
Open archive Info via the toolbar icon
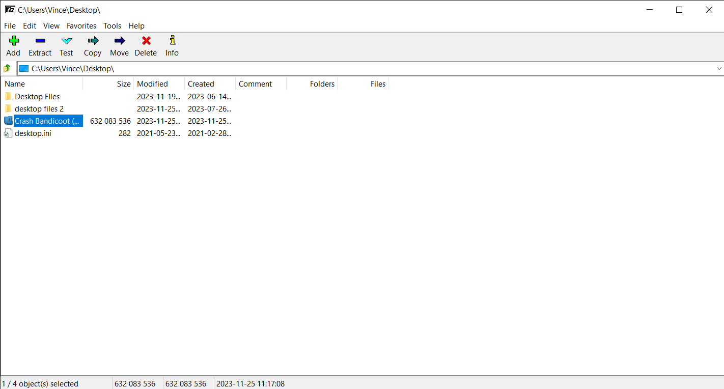[x=172, y=46]
